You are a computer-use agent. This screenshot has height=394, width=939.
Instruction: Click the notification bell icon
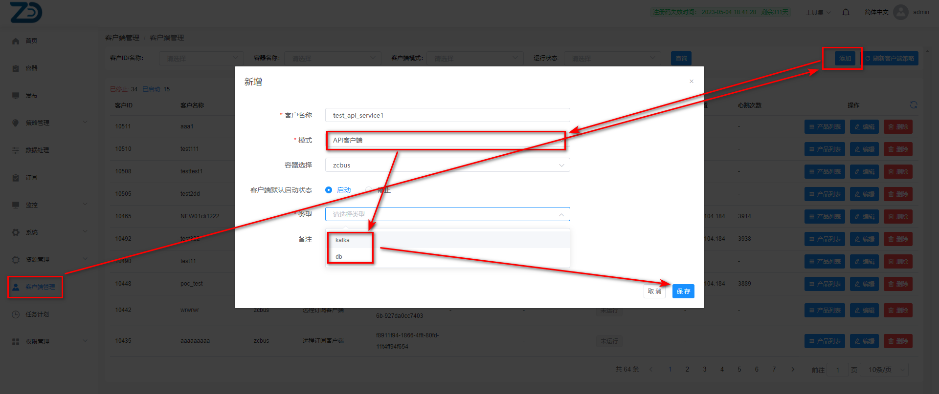846,12
